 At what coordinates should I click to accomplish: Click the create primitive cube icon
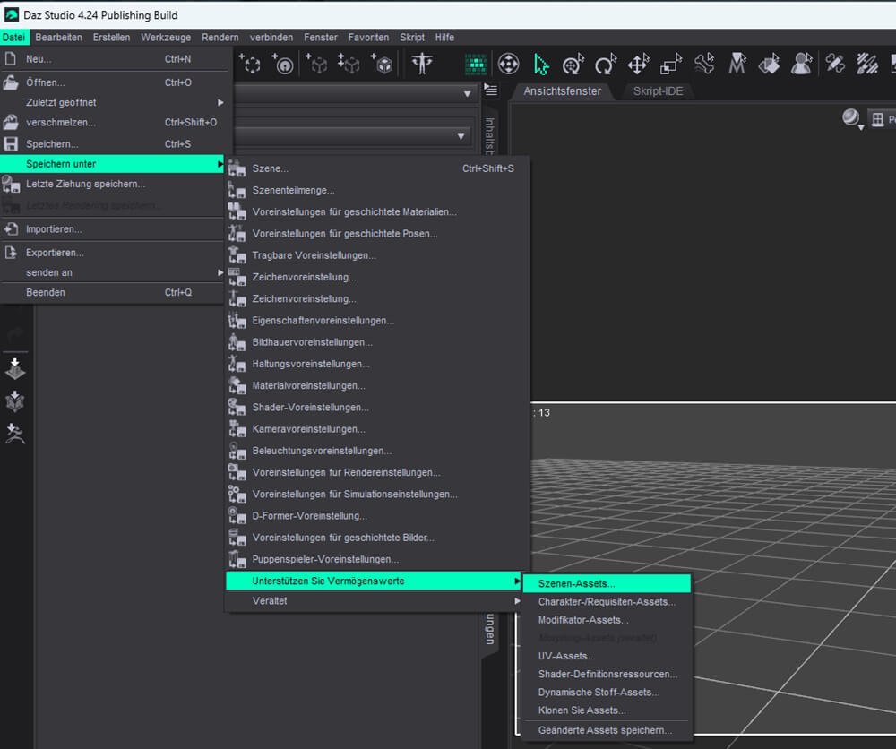(382, 64)
